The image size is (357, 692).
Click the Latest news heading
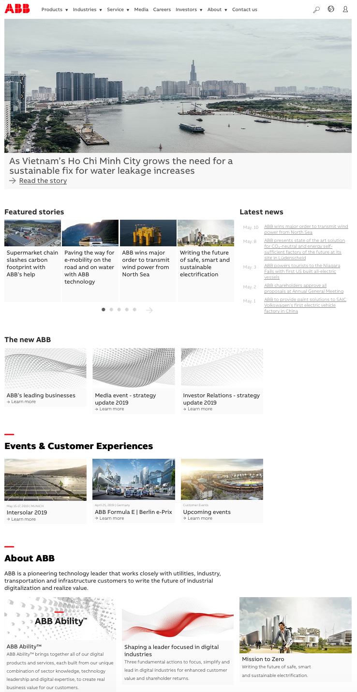[x=261, y=212]
